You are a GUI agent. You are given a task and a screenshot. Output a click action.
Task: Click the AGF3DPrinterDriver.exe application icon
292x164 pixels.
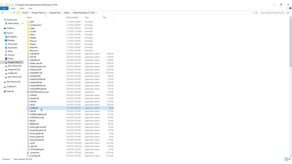[28, 92]
